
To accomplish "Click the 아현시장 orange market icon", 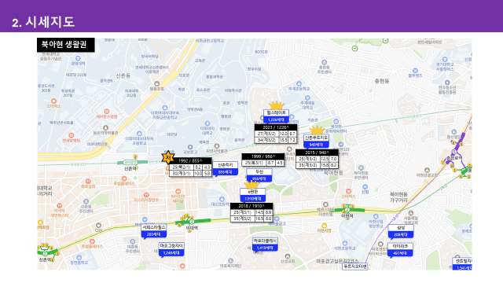I will 324,226.
